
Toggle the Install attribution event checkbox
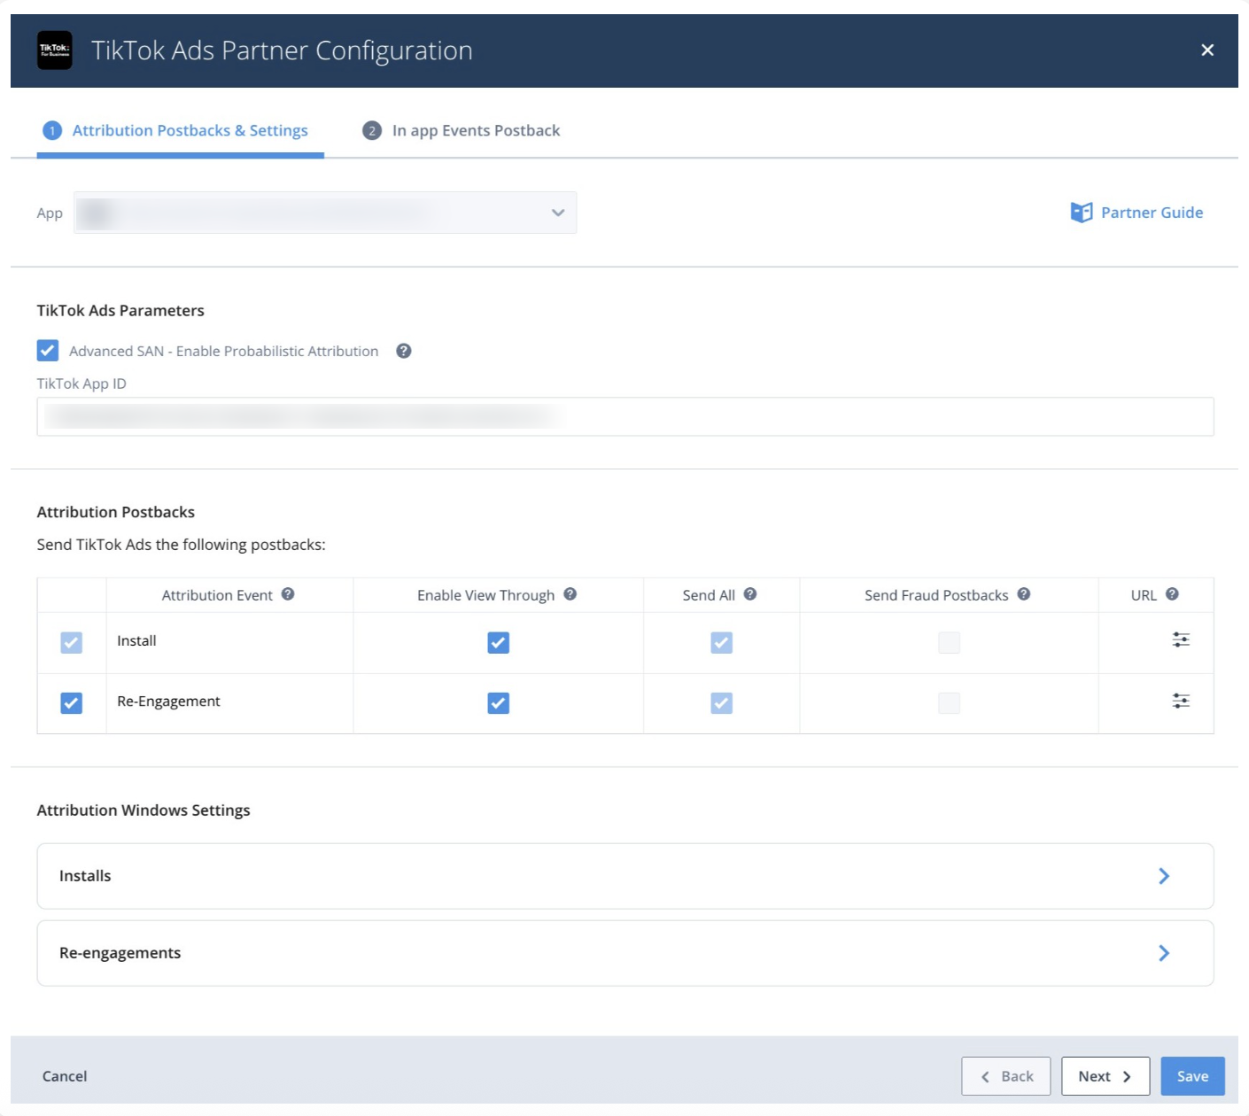(72, 642)
